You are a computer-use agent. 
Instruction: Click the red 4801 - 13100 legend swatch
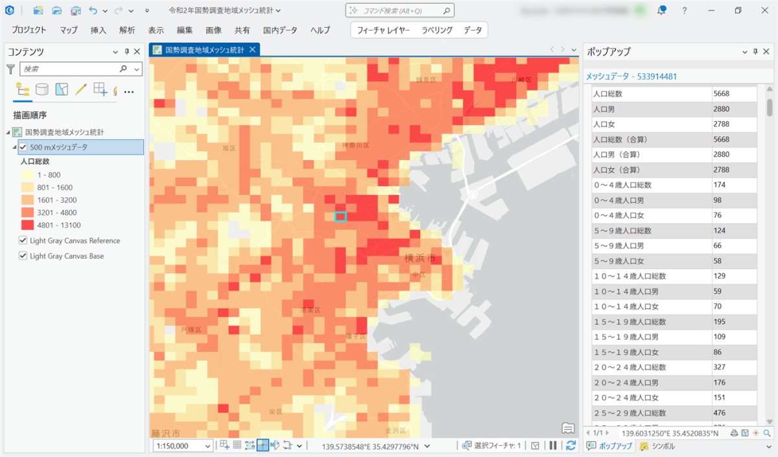point(29,225)
